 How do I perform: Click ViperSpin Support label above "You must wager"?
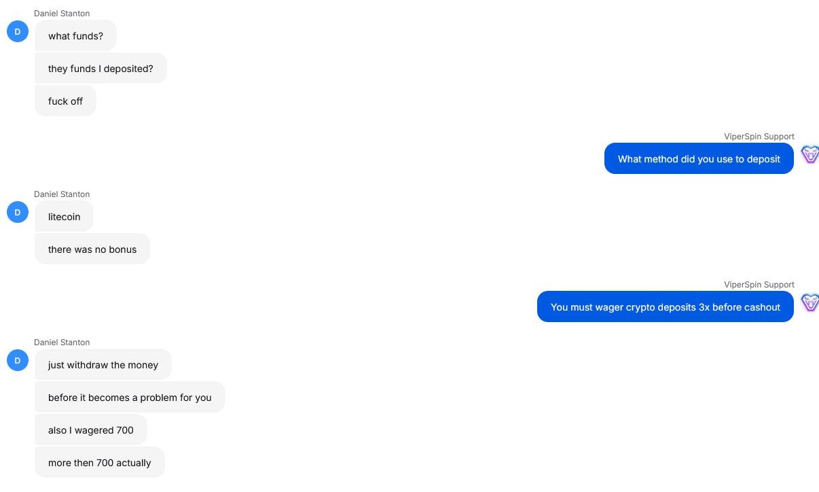pyautogui.click(x=759, y=285)
